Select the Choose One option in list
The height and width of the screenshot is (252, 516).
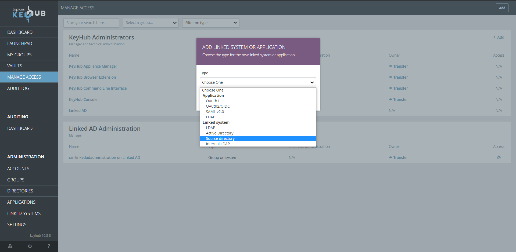pos(258,90)
